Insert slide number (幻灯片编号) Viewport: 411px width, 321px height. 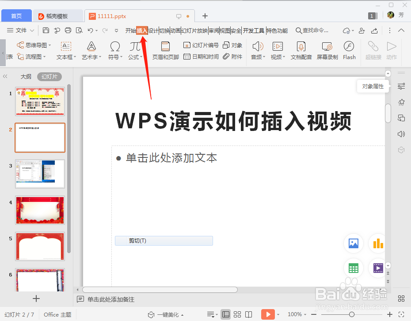[x=201, y=45]
